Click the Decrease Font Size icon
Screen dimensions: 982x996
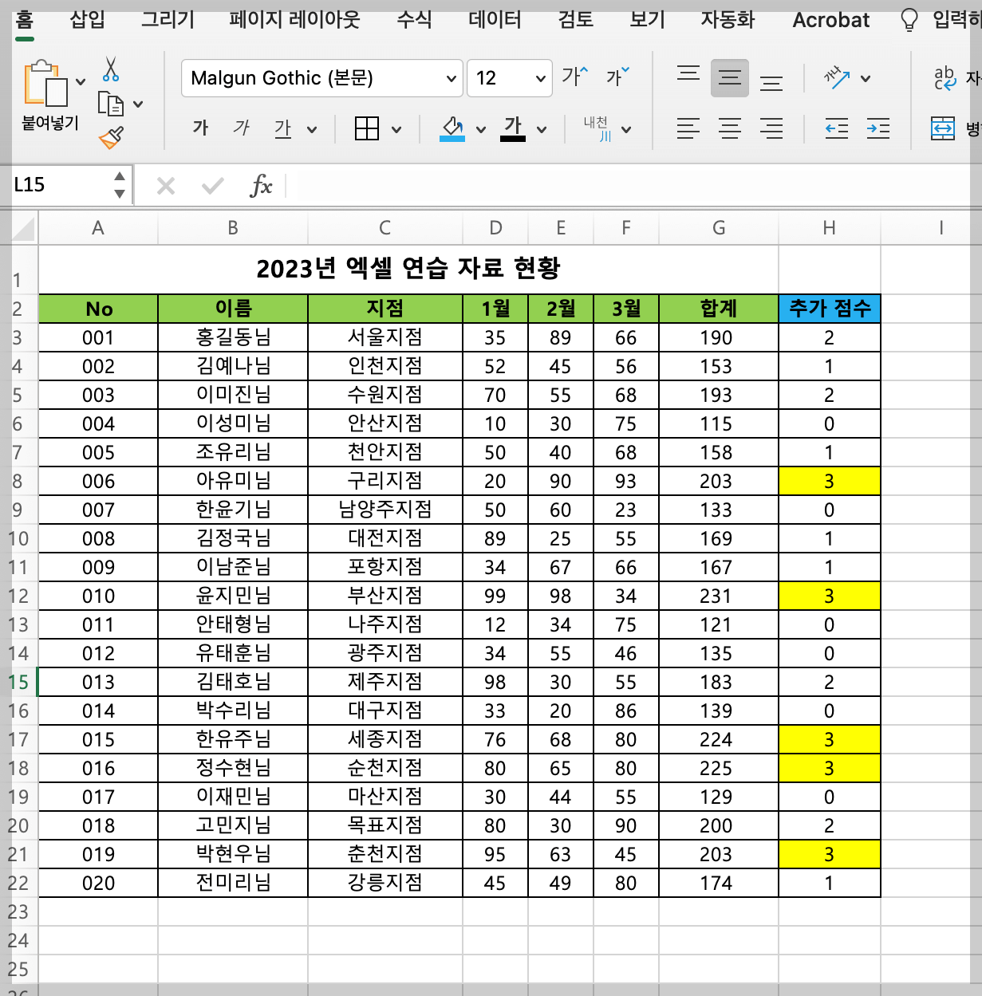618,77
